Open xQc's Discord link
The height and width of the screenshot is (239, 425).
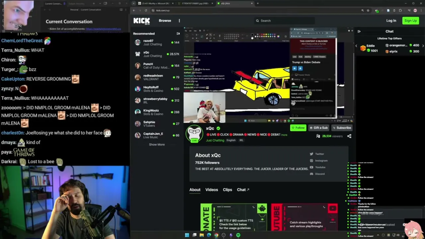(x=317, y=174)
